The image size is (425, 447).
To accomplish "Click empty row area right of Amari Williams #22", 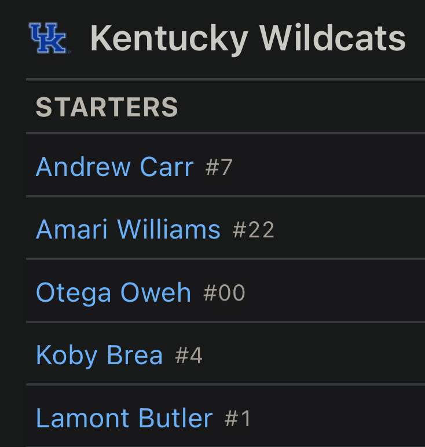I will pyautogui.click(x=347, y=230).
